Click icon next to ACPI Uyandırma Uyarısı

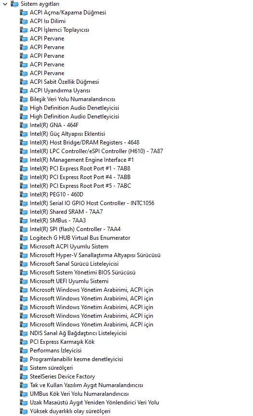coord(24,91)
